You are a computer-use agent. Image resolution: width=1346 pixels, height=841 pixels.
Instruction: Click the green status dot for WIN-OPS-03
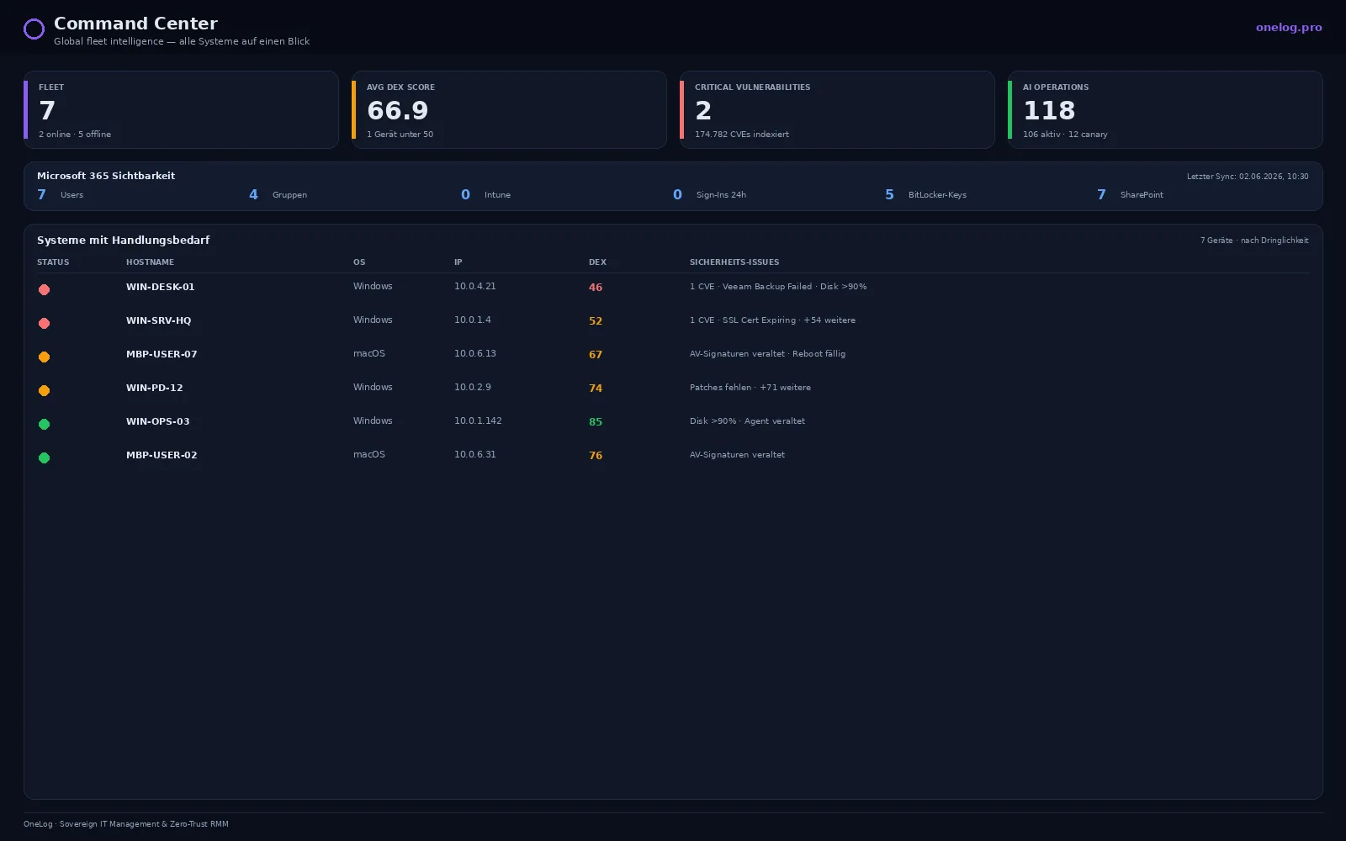click(45, 424)
